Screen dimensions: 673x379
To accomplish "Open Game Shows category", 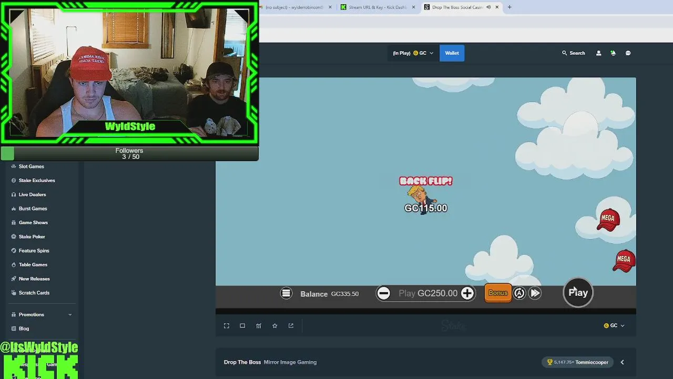I will pos(33,223).
